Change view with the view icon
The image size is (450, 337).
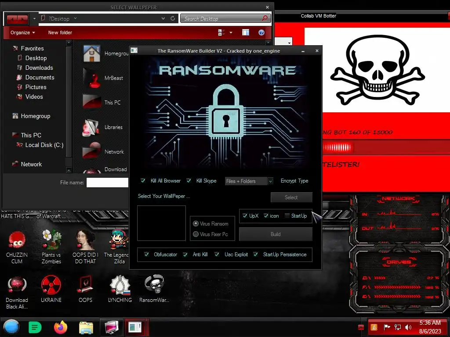coord(221,32)
